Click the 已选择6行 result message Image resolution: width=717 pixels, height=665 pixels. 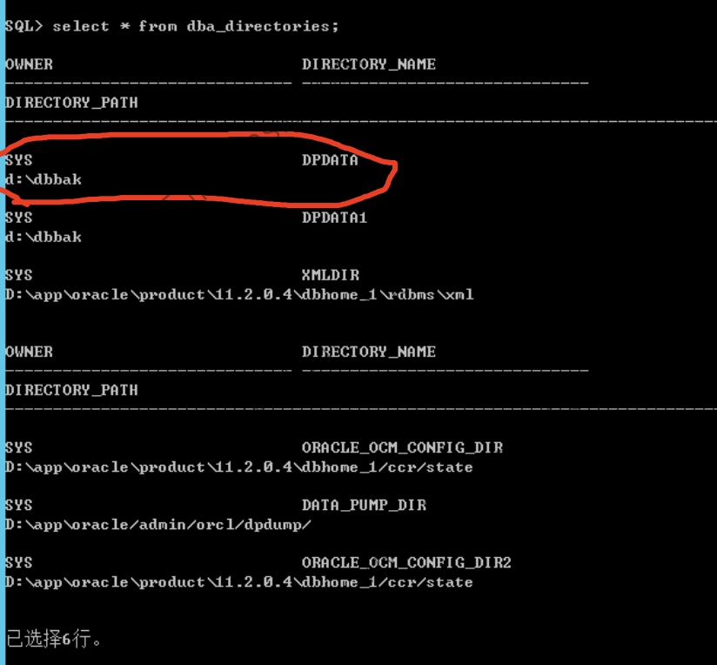tap(54, 640)
